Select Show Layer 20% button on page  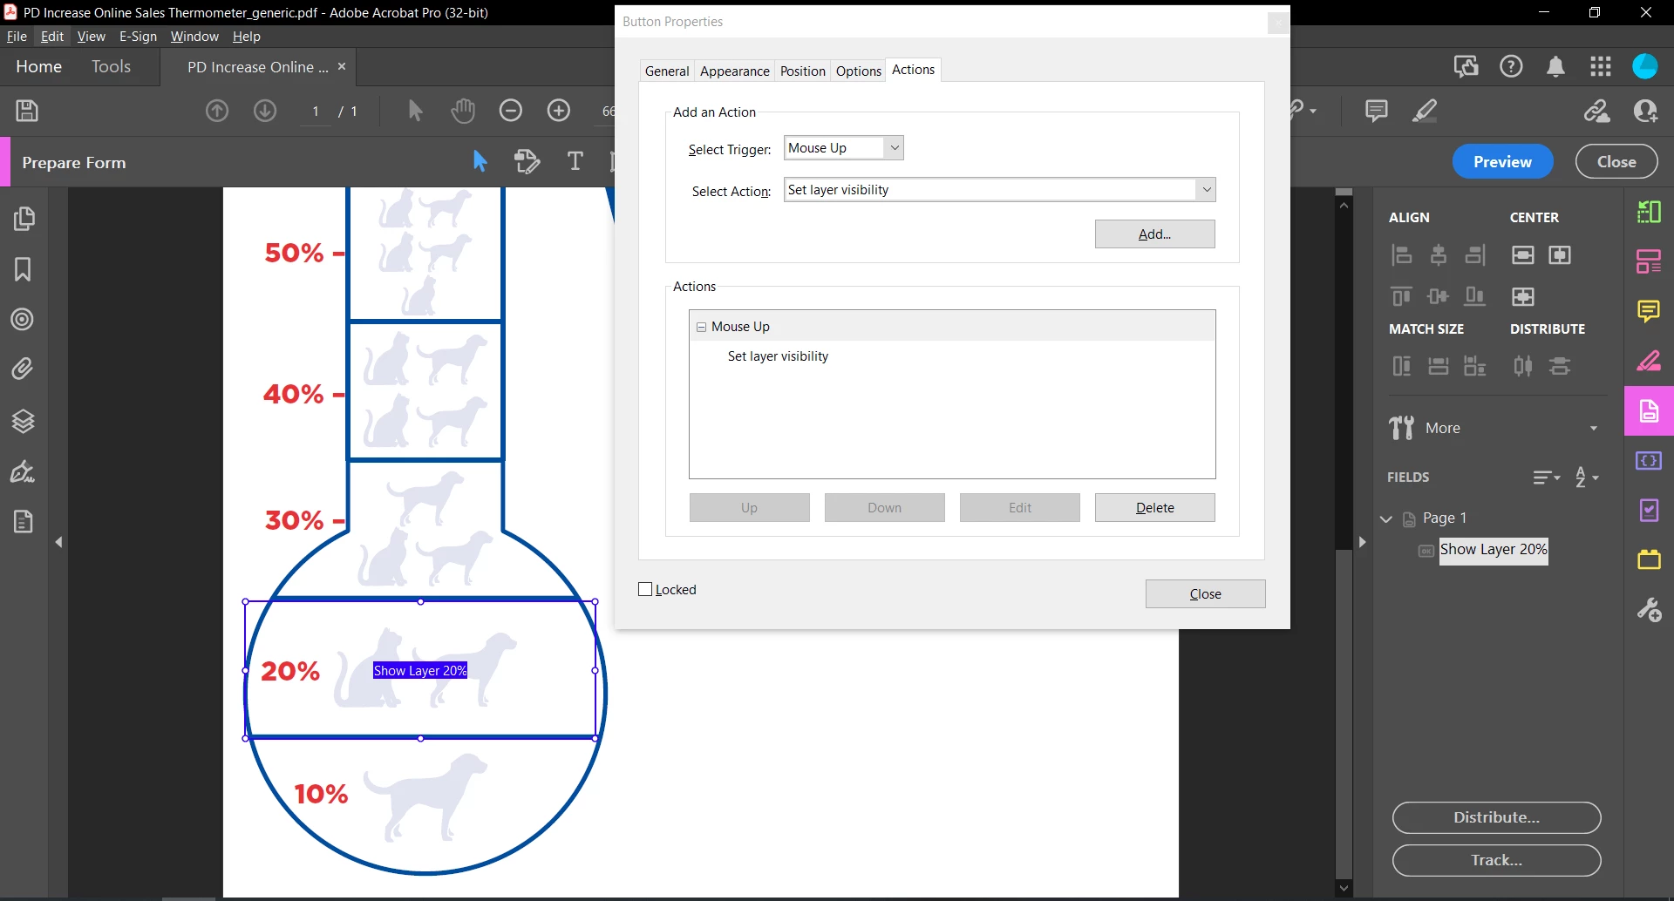[x=420, y=670]
